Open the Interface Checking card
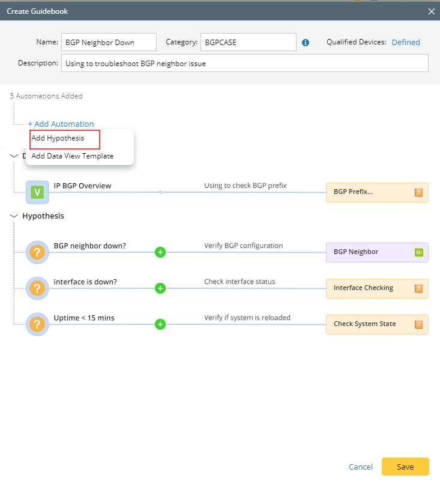 377,288
